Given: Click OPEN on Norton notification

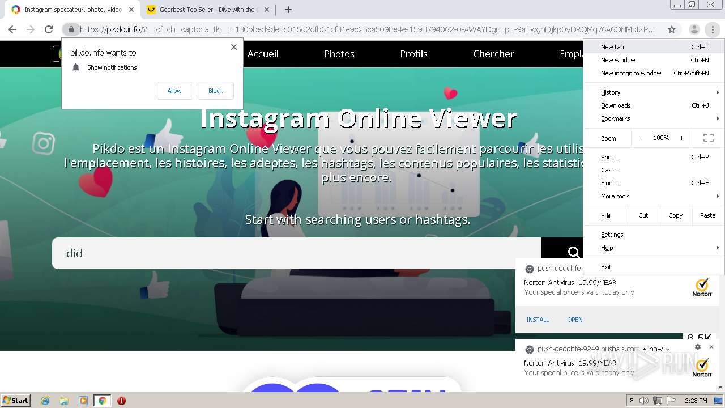Looking at the screenshot, I should pyautogui.click(x=575, y=320).
